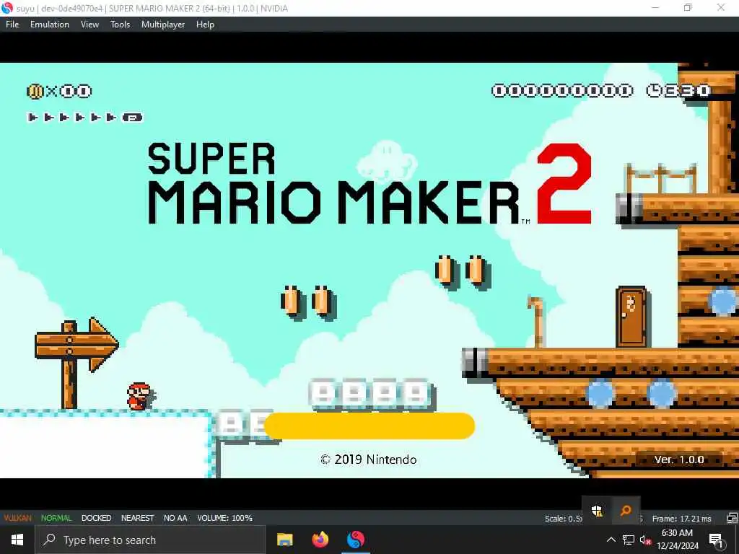Click the Scale: 0.5x status text
Image resolution: width=739 pixels, height=554 pixels.
563,519
